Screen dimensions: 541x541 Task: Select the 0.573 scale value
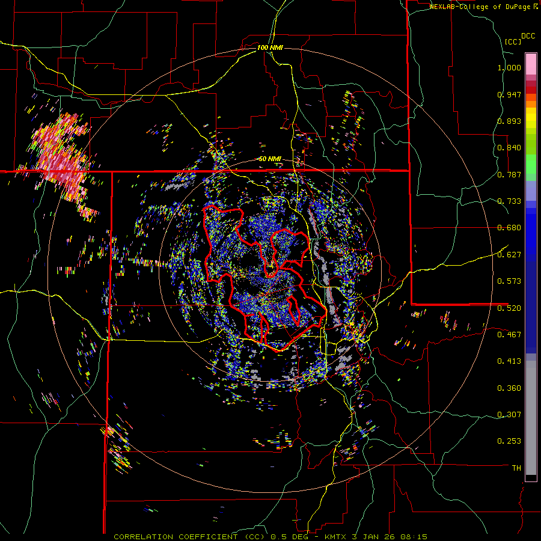[x=509, y=281]
